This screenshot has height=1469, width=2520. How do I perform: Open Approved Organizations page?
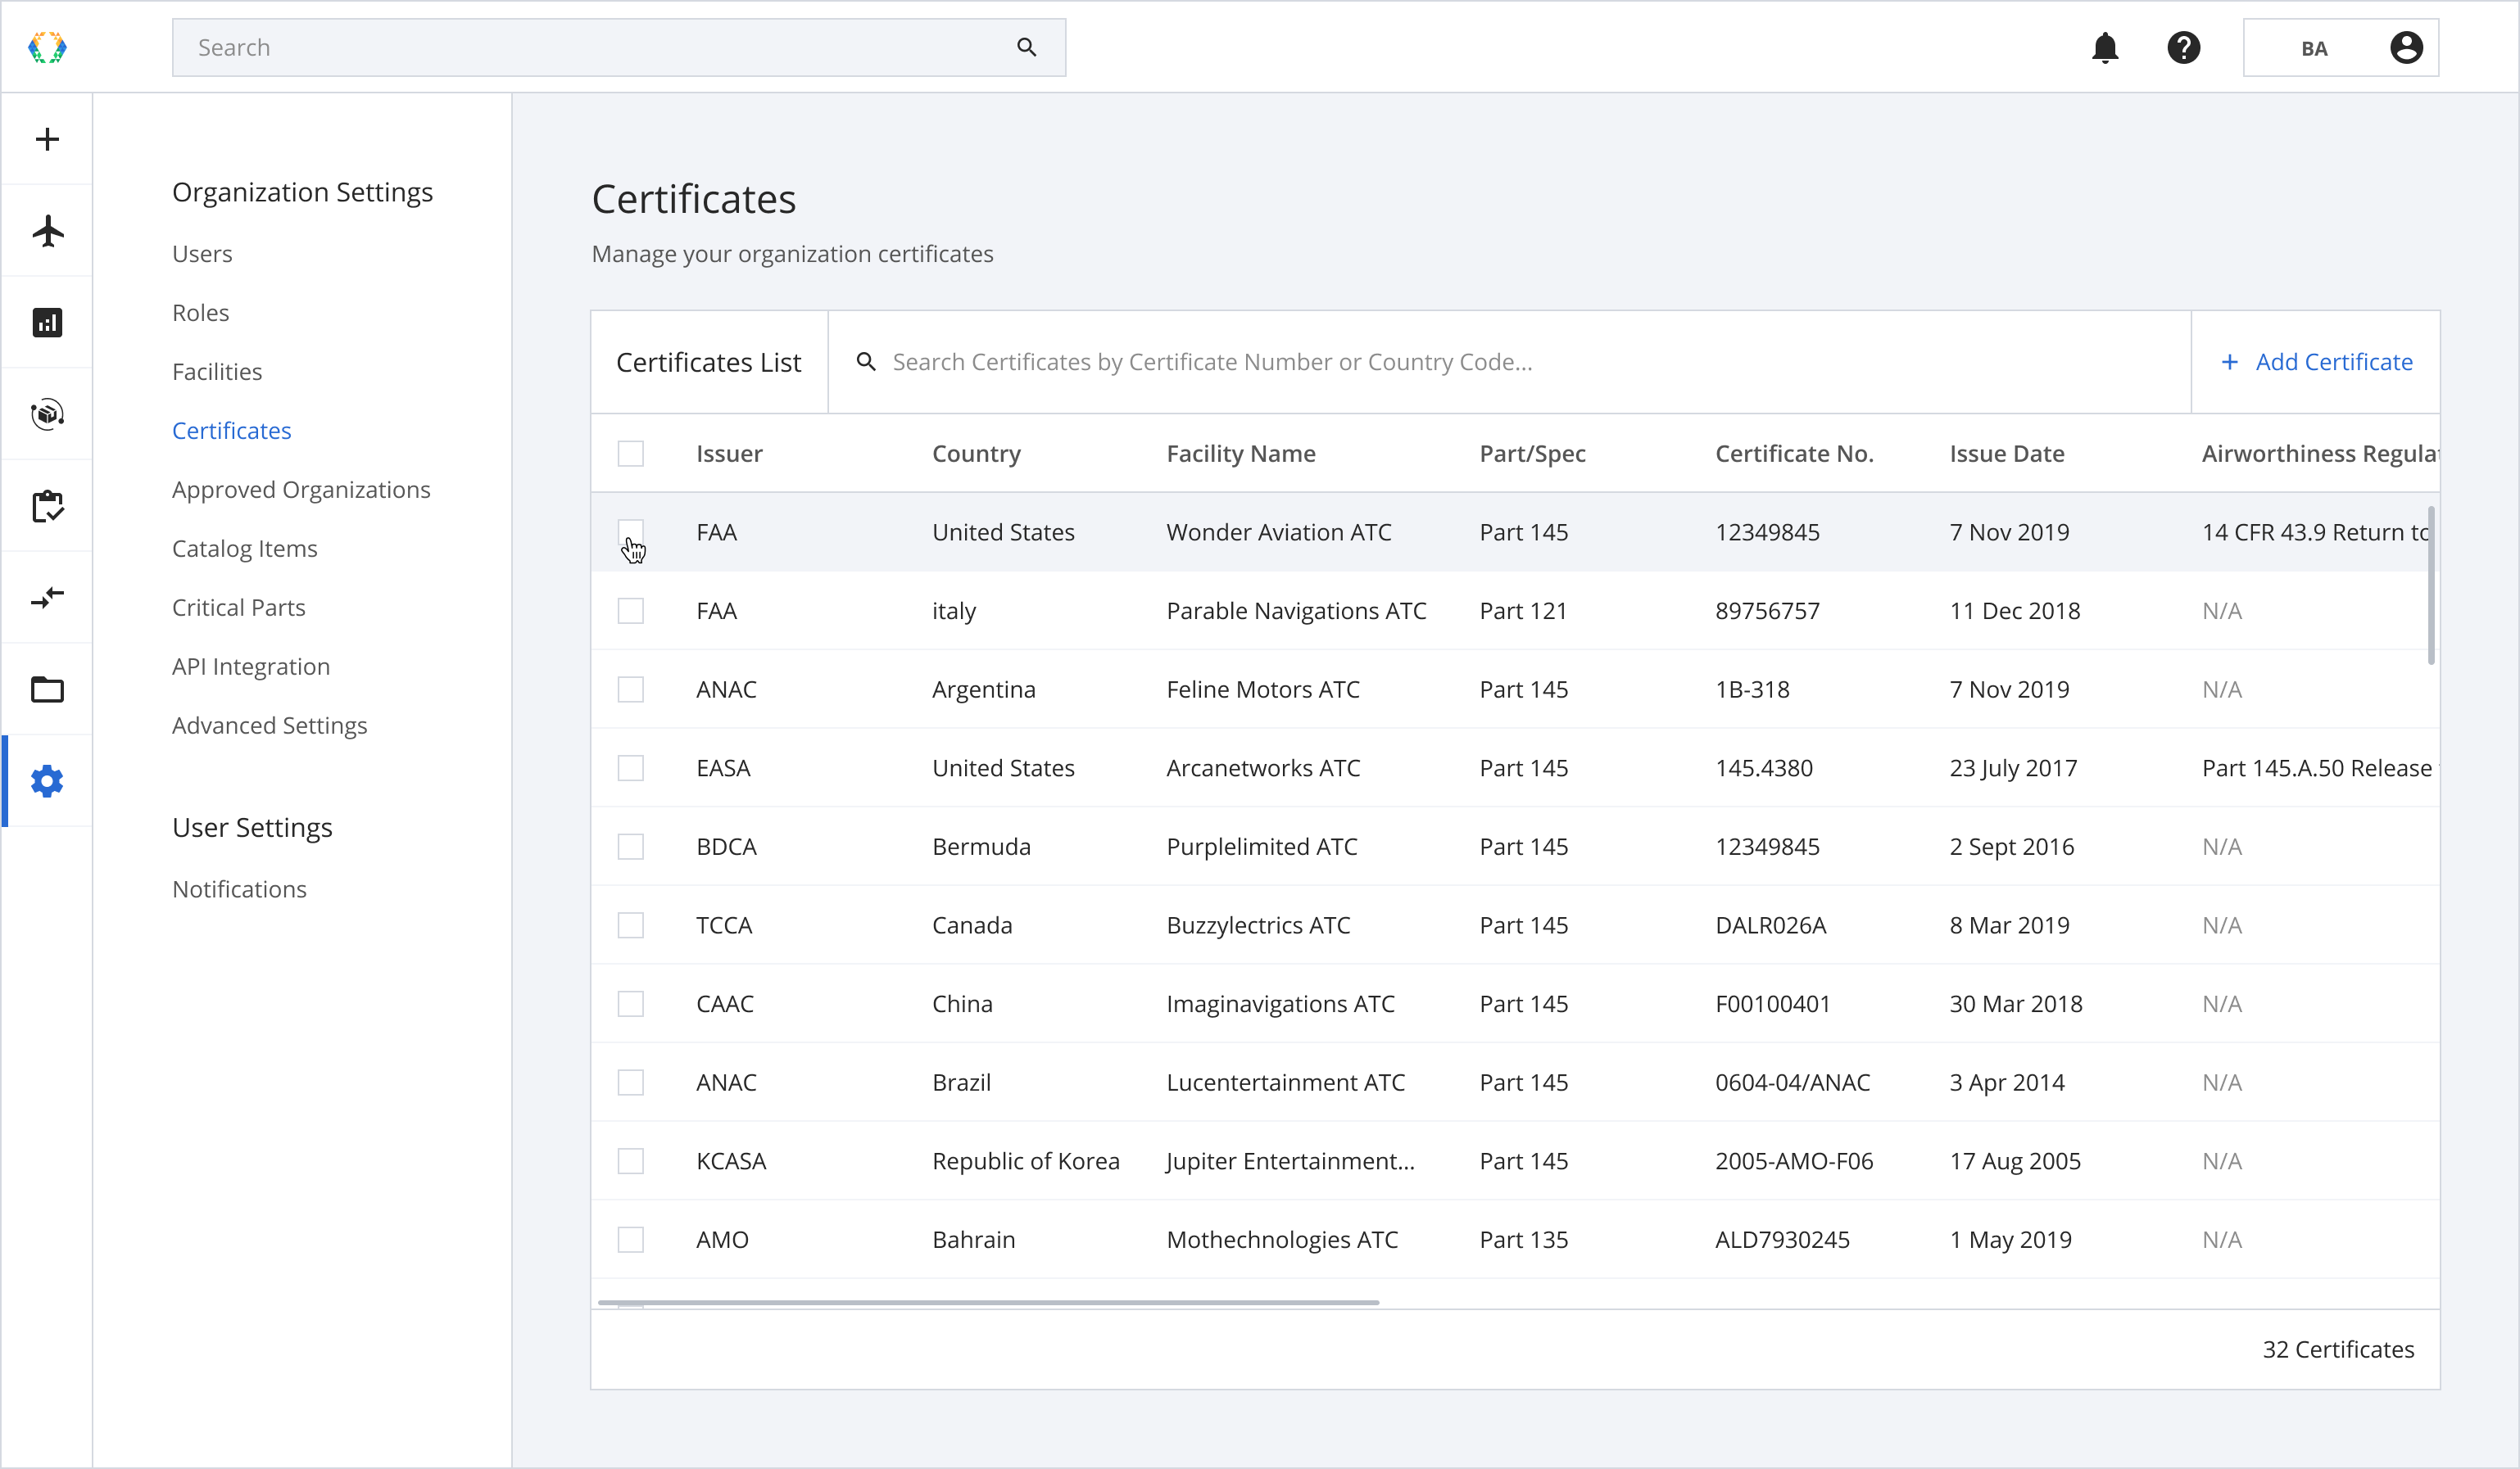[301, 490]
